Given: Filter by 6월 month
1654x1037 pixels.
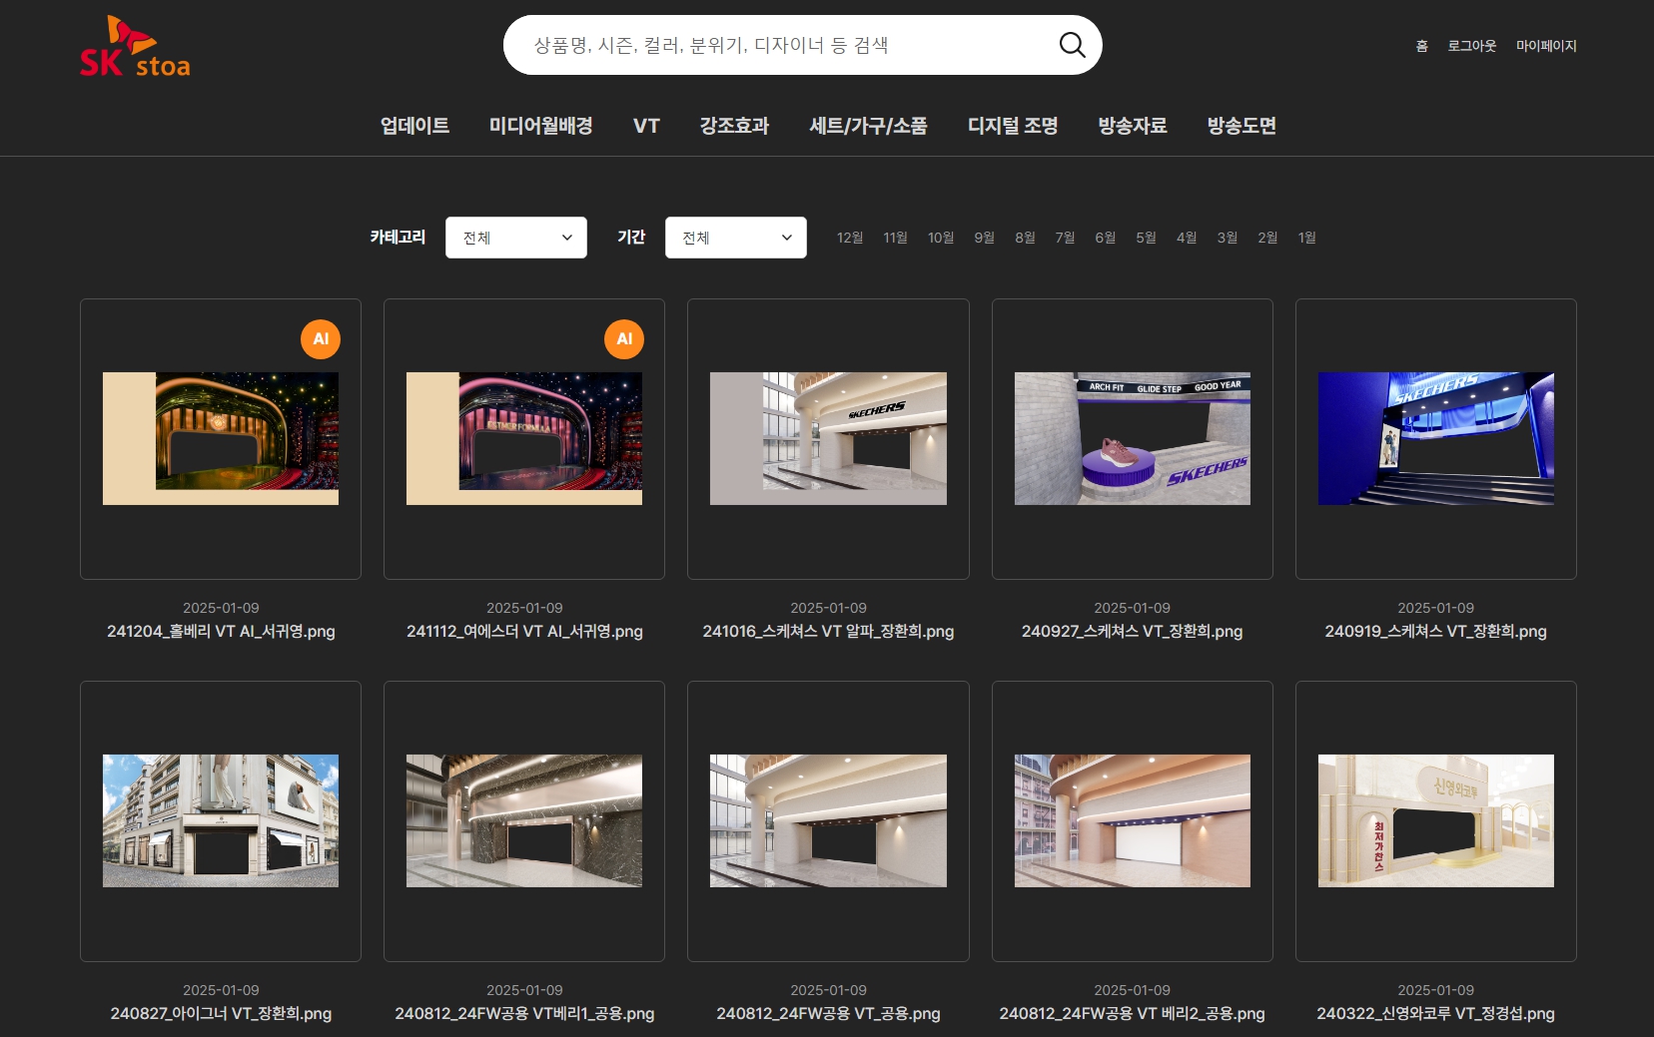Looking at the screenshot, I should click(1105, 238).
